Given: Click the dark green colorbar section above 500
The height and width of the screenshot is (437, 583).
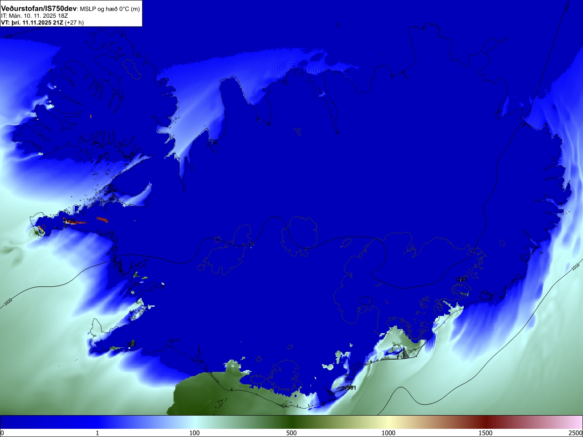Looking at the screenshot, I should (x=291, y=422).
